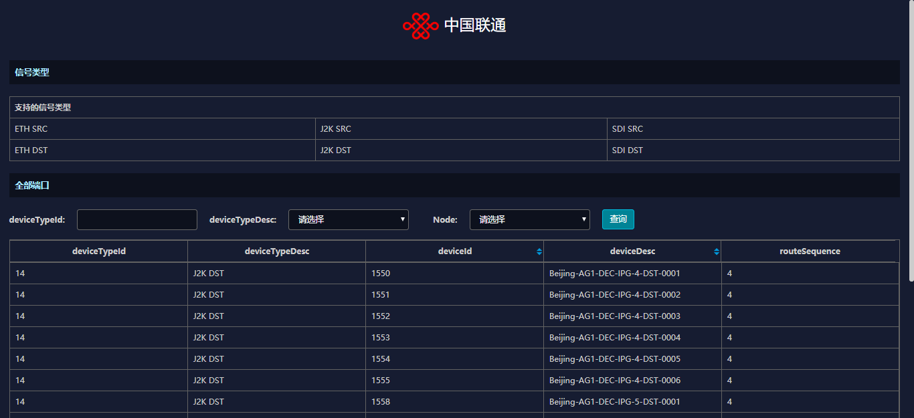
Task: Click the deviceTypeId column header
Action: tap(98, 251)
